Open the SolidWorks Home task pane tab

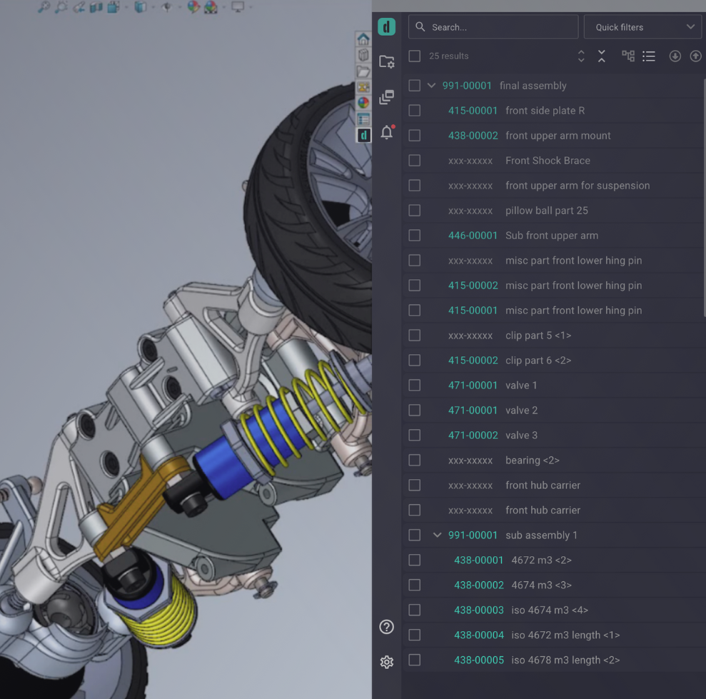tap(363, 40)
